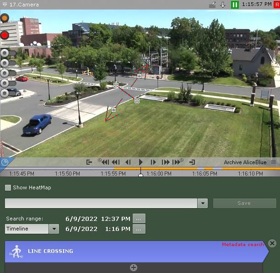Jump to the end of the export range
This screenshot has width=280, height=273.
tap(192, 162)
